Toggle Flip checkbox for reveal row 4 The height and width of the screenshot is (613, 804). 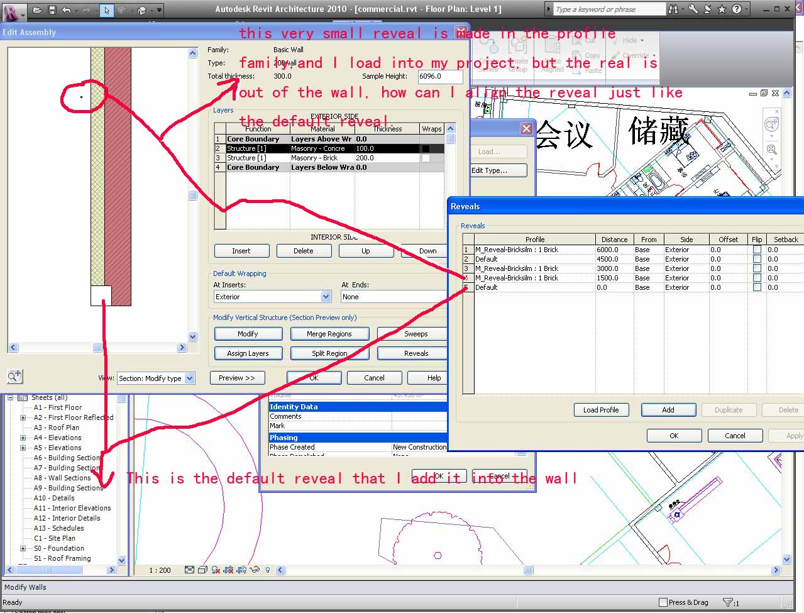tap(757, 278)
